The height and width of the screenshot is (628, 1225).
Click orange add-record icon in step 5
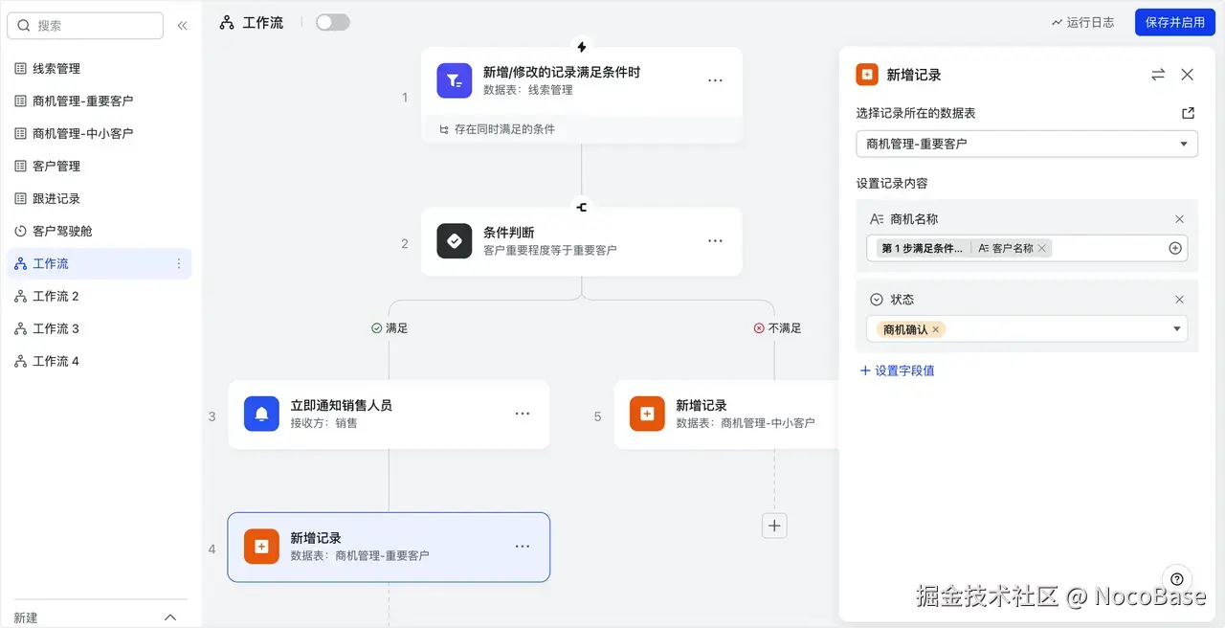tap(647, 414)
